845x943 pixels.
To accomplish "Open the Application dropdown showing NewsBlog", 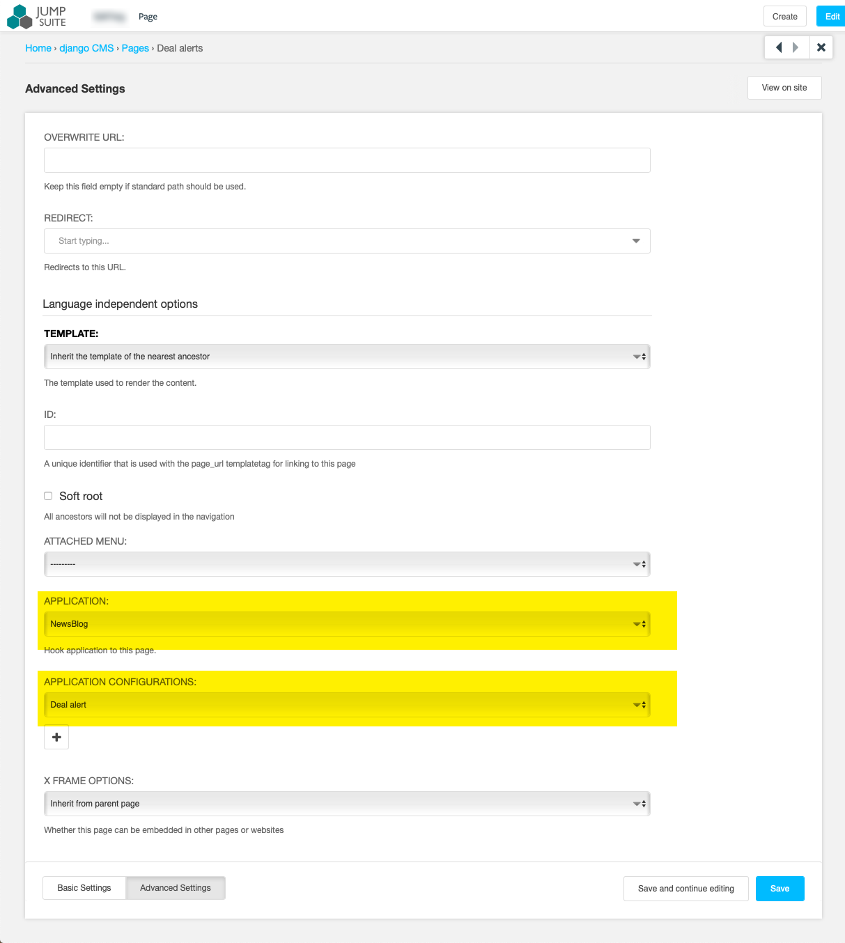I will tap(347, 624).
